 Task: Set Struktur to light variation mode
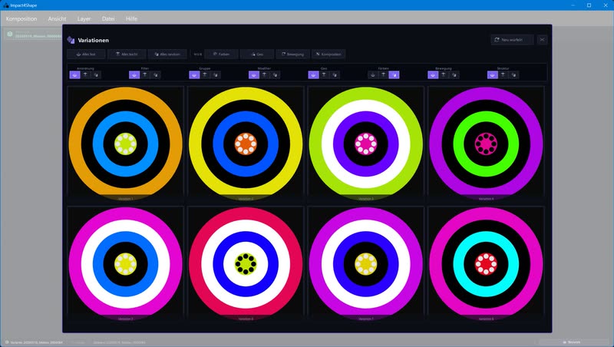pyautogui.click(x=503, y=74)
